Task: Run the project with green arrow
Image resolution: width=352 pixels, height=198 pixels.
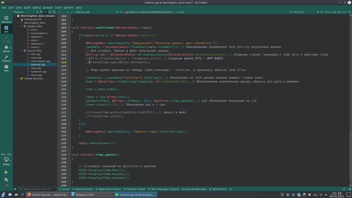Action: coord(6,172)
